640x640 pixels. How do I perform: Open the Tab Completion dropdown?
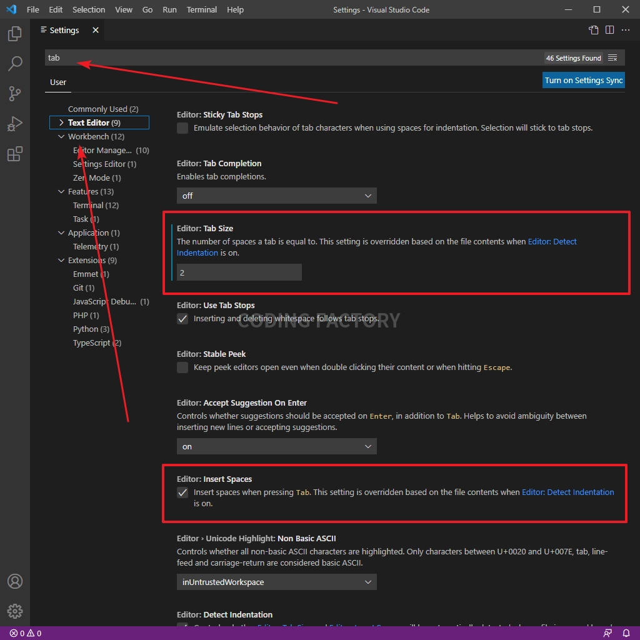(x=277, y=196)
